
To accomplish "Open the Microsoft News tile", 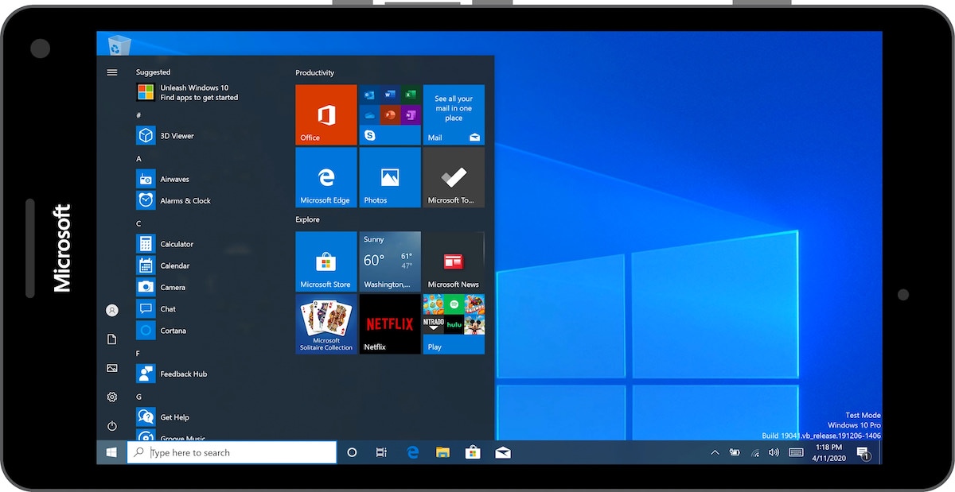I will [454, 261].
